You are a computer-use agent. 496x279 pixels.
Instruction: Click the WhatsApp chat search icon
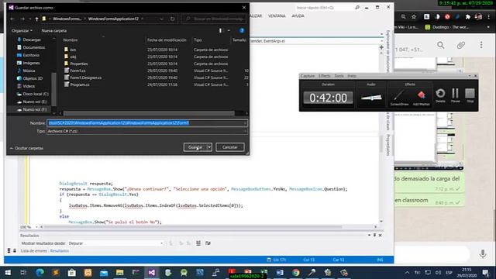[x=441, y=45]
